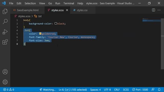Open the Manage gear icon

click(5, 82)
